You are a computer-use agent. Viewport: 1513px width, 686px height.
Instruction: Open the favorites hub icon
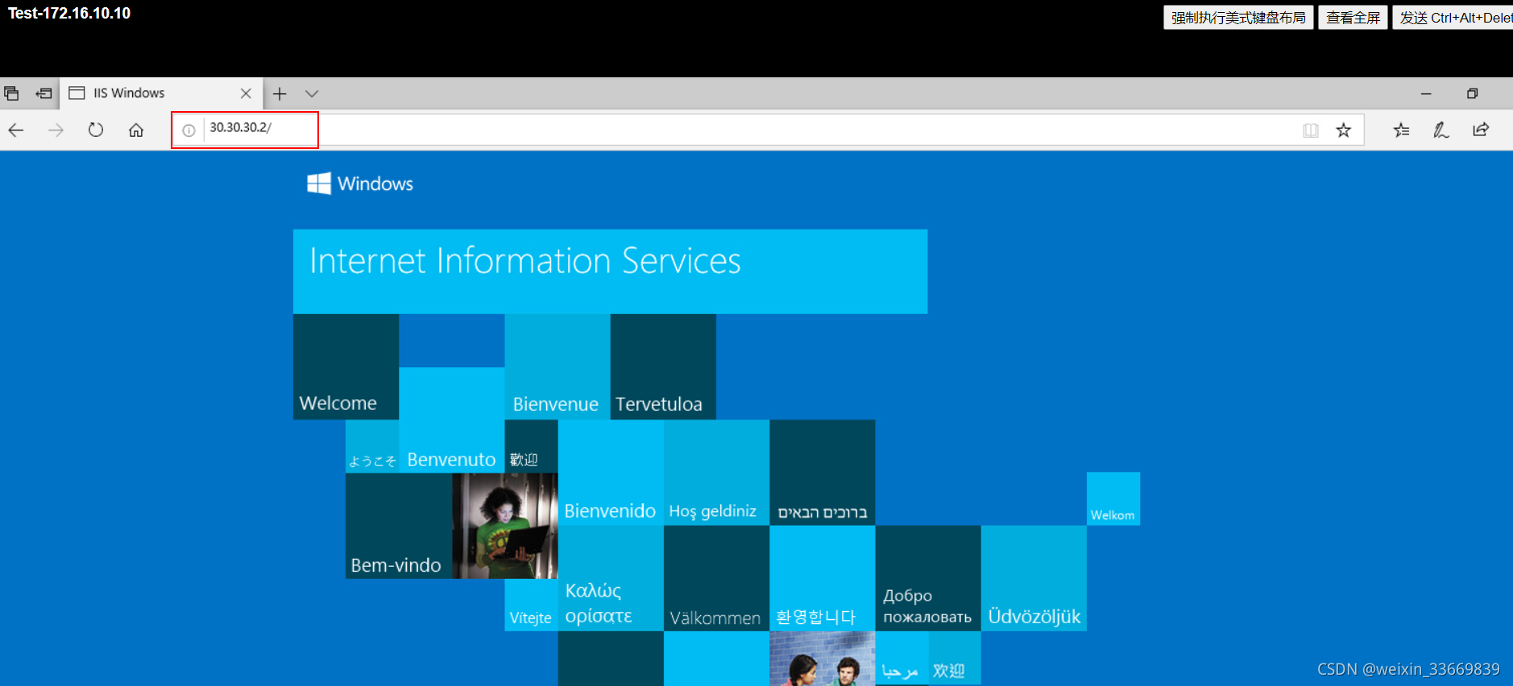pyautogui.click(x=1402, y=130)
